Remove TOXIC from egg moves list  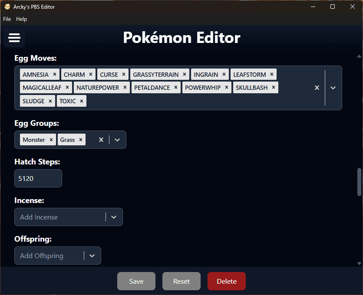[x=82, y=101]
